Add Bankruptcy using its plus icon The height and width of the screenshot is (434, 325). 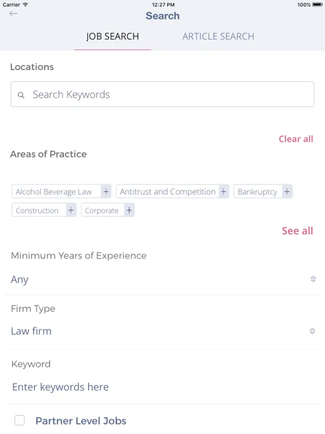(287, 192)
